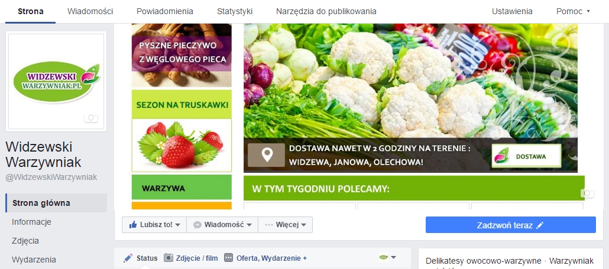The image size is (609, 269).
Task: Open the post-as page selector arrow
Action: pyautogui.click(x=393, y=257)
